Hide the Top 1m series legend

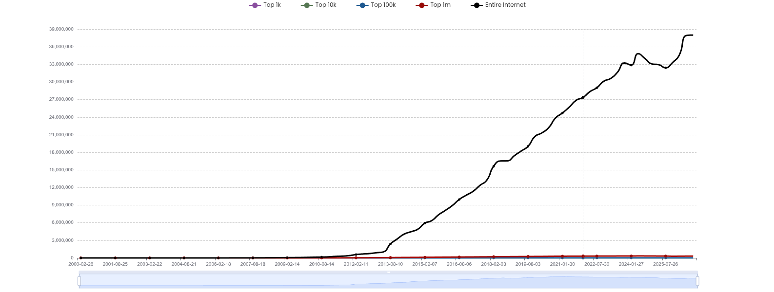tap(433, 5)
